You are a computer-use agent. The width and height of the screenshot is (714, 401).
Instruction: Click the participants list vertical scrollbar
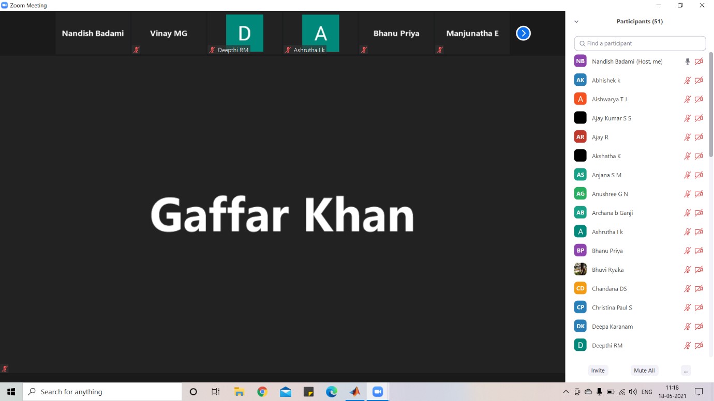[711, 103]
